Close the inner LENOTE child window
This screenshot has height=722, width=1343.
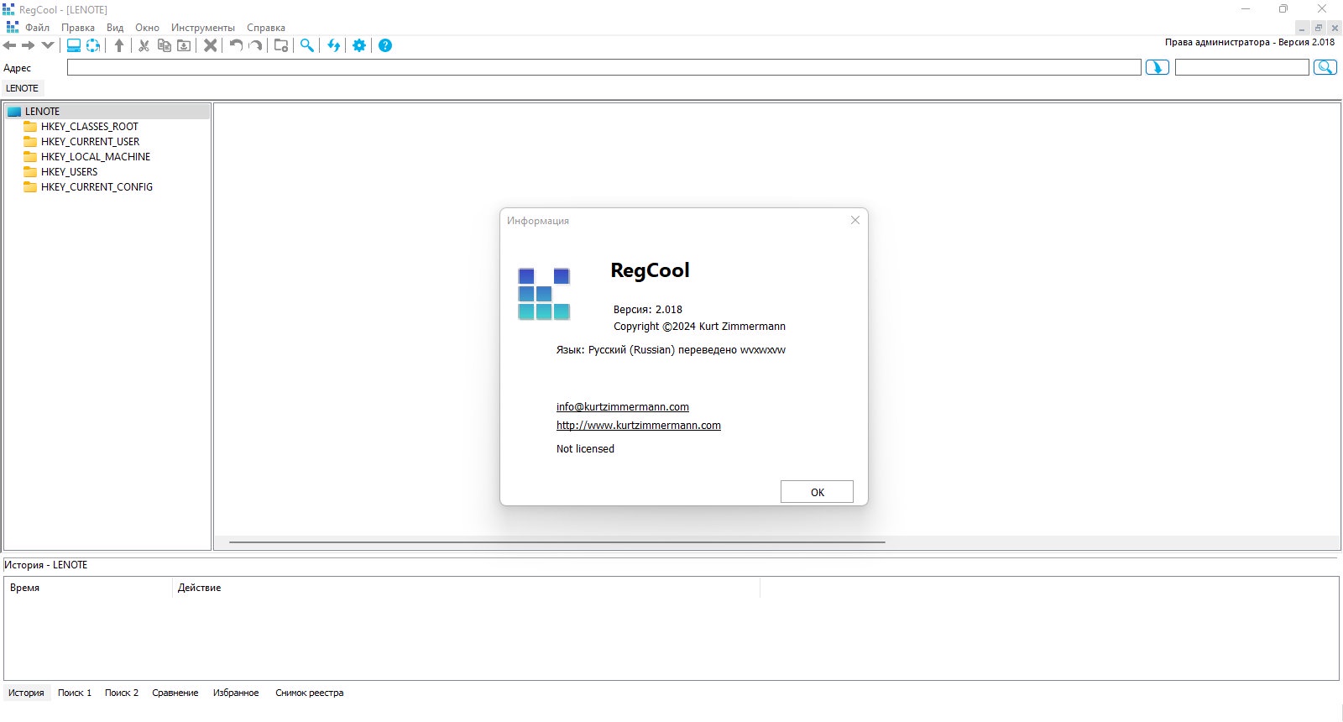point(1335,28)
